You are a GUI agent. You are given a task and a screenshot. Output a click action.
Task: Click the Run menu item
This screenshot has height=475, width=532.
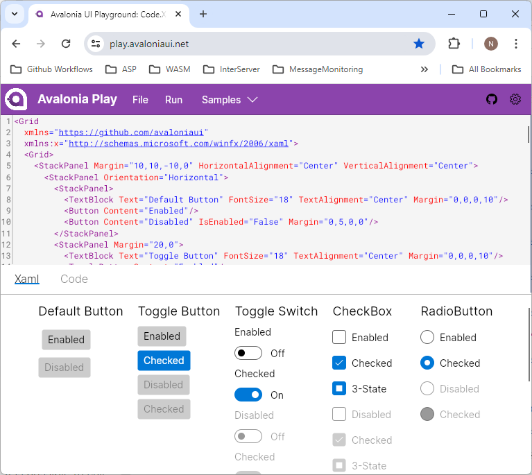(173, 100)
